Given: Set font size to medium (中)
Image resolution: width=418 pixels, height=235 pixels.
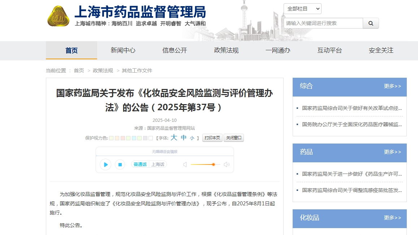Looking at the screenshot, I should point(184,138).
